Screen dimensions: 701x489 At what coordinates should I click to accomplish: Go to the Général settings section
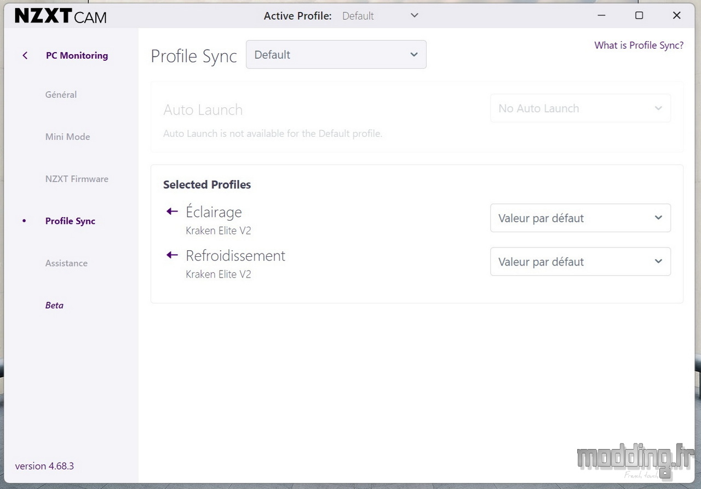tap(61, 95)
